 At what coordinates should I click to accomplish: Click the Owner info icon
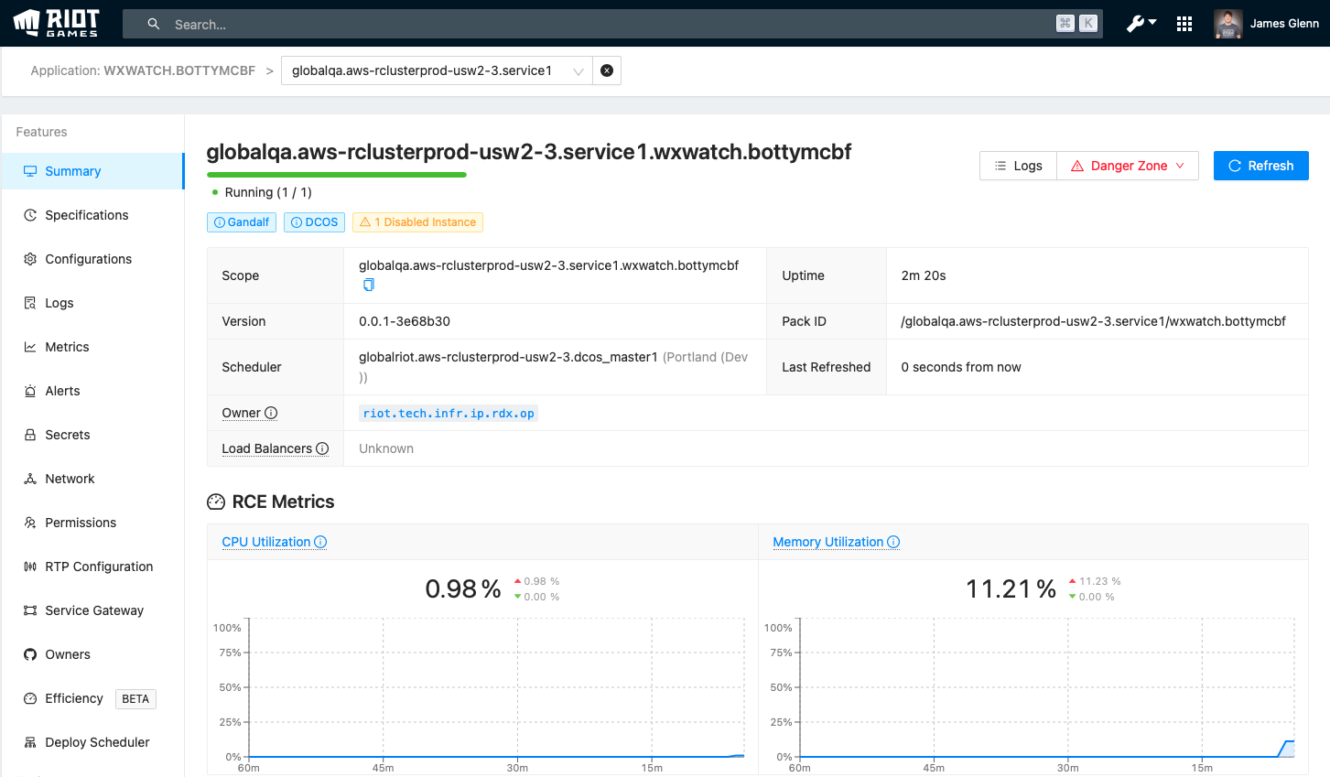[271, 413]
